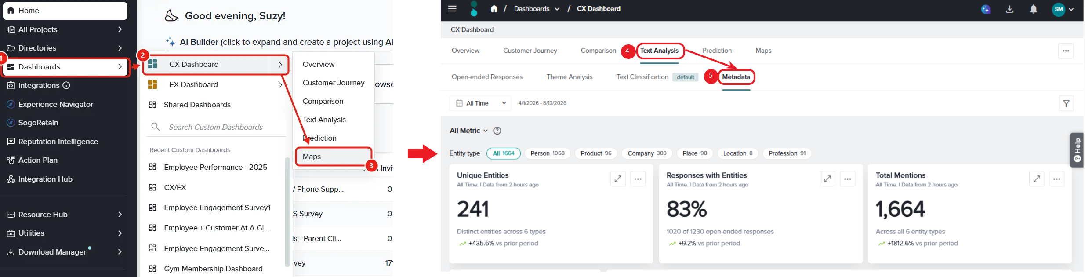Open the Text Classification sub-tab
This screenshot has height=277, width=1085.
tap(642, 77)
